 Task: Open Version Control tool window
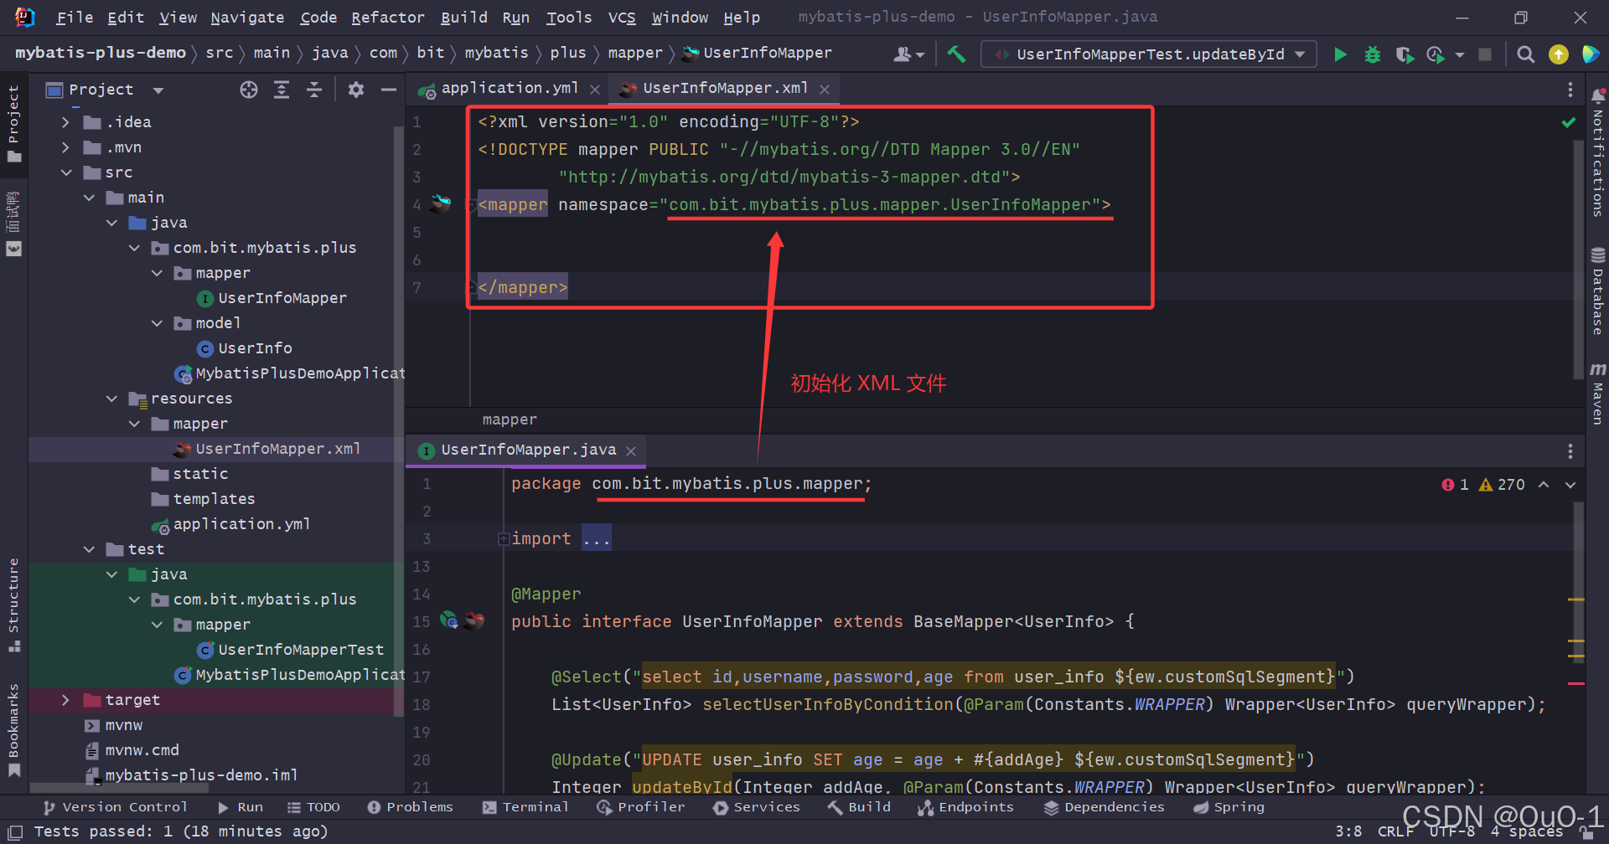pyautogui.click(x=115, y=807)
